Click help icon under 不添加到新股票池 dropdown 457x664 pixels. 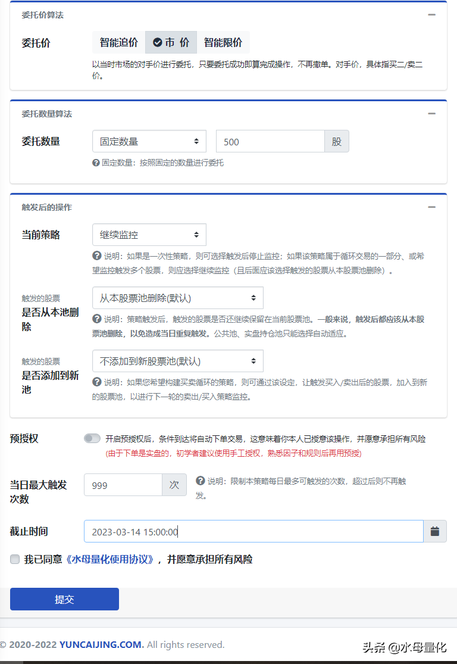[x=97, y=382]
